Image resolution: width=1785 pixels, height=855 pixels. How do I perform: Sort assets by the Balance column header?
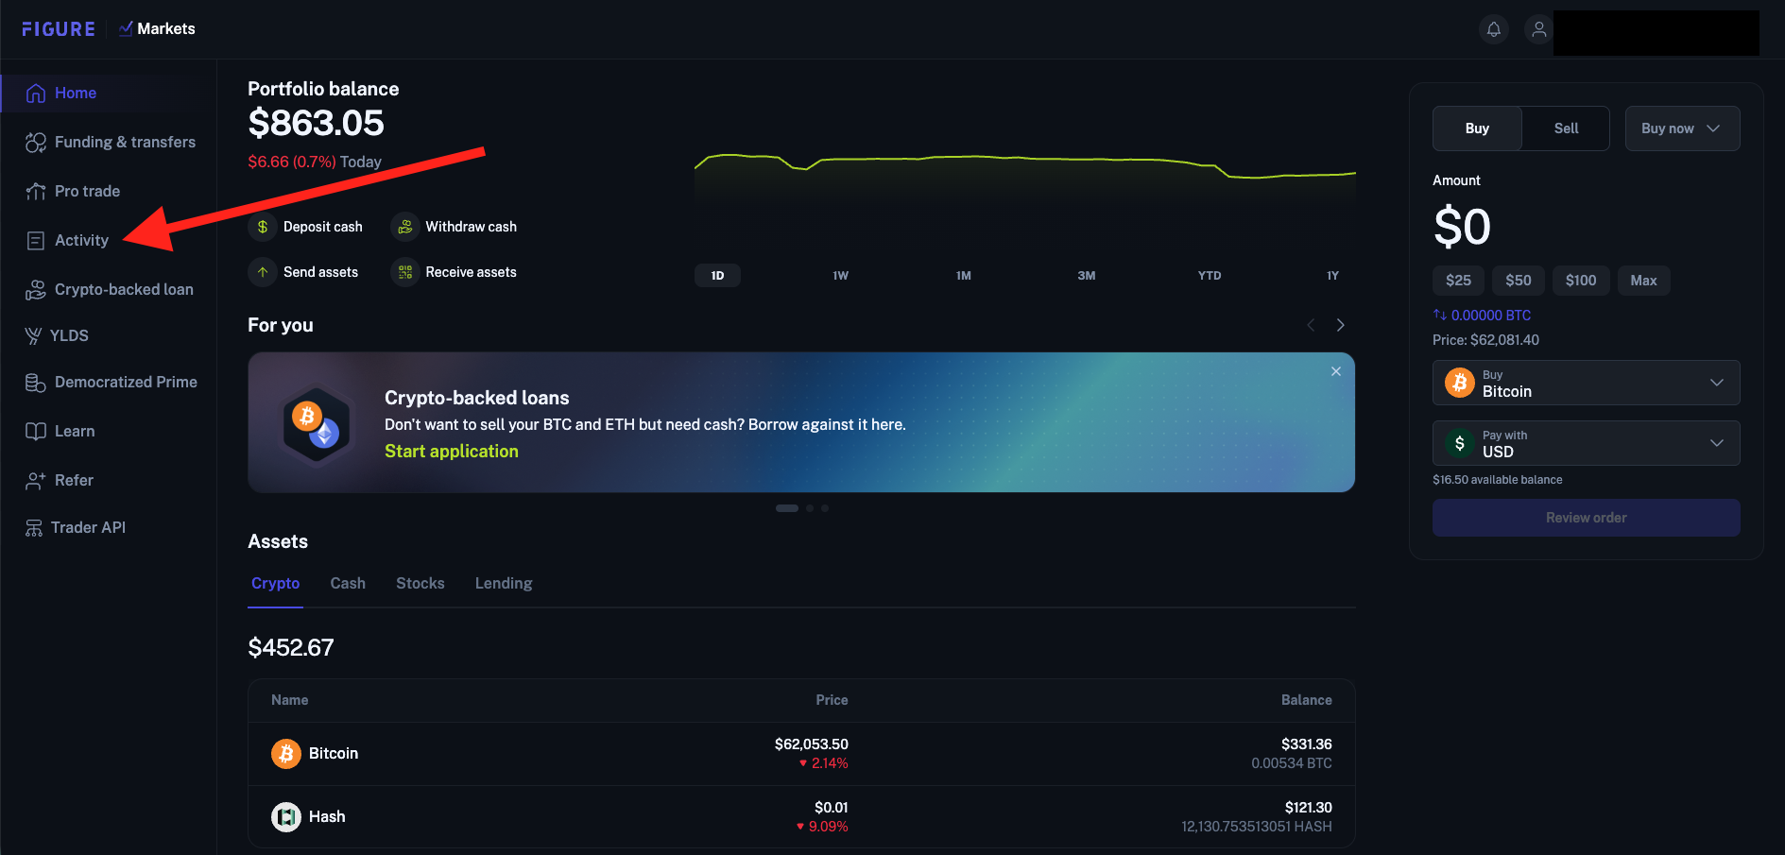tap(1307, 700)
